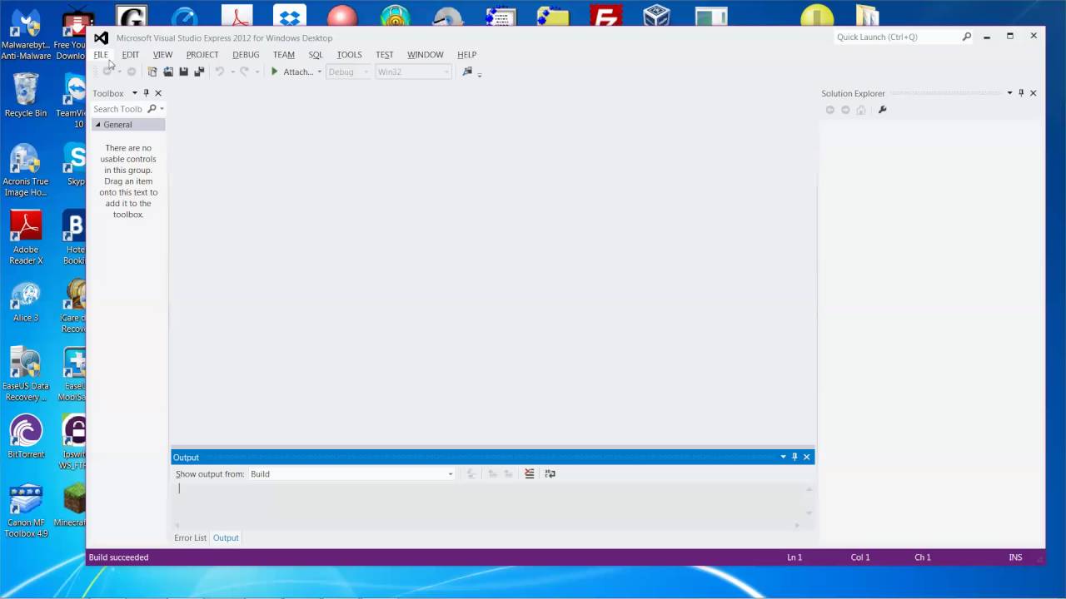The image size is (1066, 599).
Task: Open Output window position dropdown
Action: point(783,457)
